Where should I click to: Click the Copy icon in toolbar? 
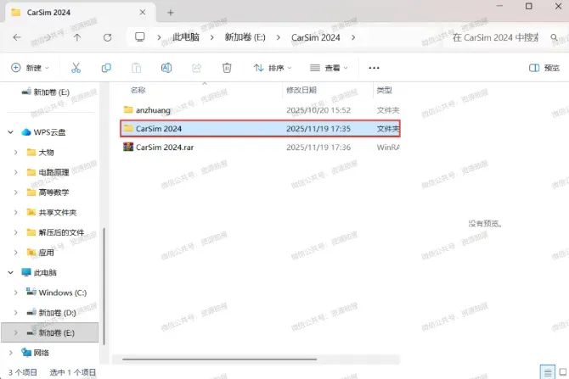pyautogui.click(x=106, y=68)
